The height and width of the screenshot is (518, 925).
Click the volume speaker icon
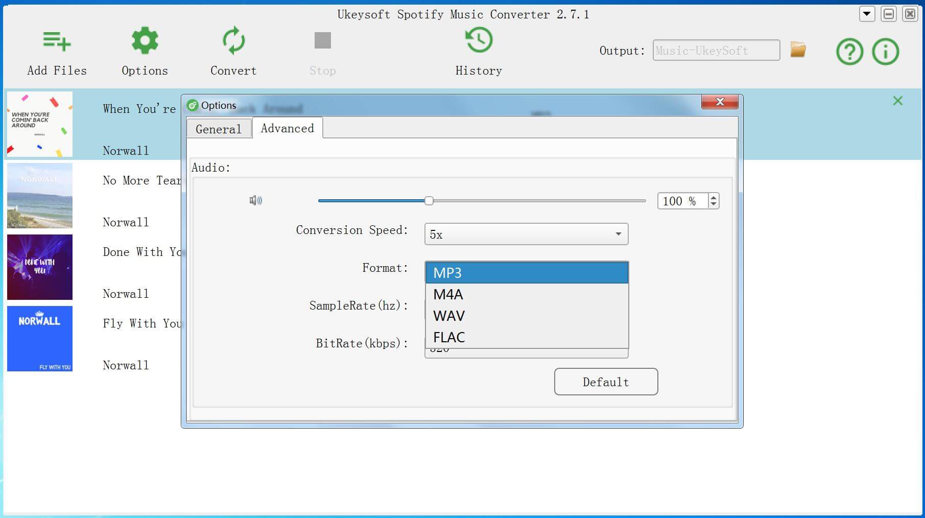255,200
